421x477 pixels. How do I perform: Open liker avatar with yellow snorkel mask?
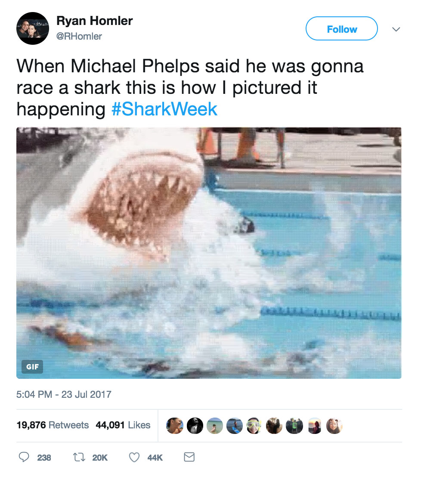[255, 425]
